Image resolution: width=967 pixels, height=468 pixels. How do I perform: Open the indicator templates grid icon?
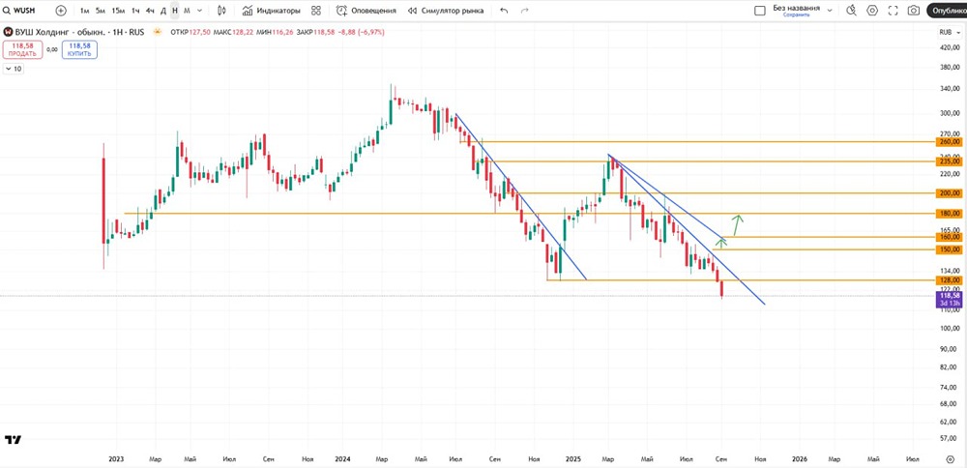pyautogui.click(x=316, y=11)
